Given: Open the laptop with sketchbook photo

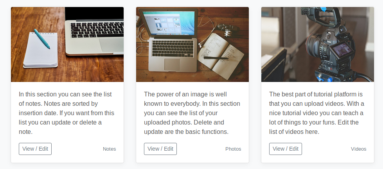Looking at the screenshot, I should [192, 44].
